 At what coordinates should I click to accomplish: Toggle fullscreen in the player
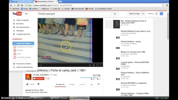tap(101, 65)
